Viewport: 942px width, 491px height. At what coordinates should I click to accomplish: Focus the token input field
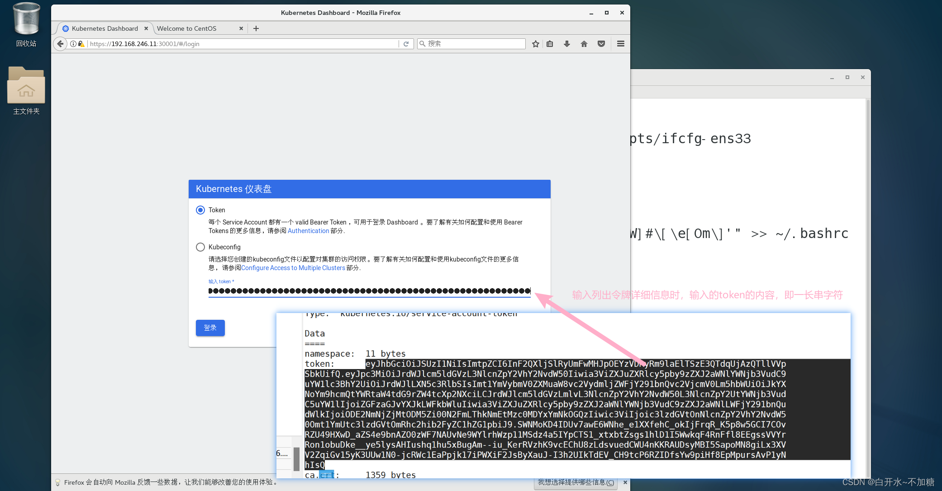click(x=369, y=291)
